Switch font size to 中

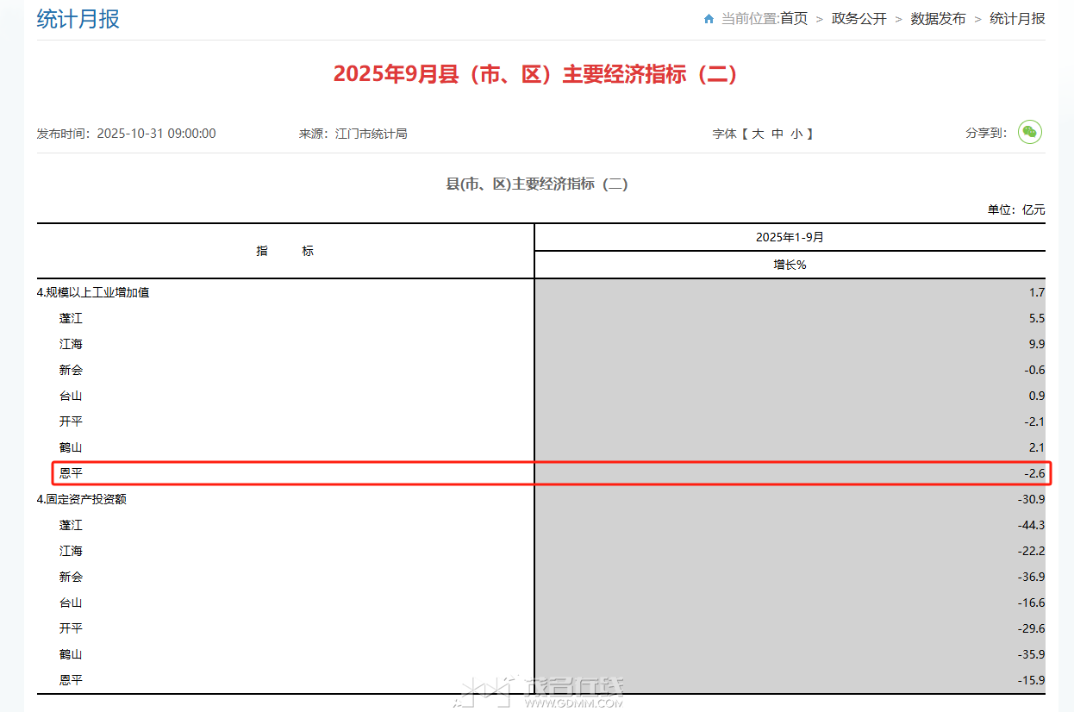point(777,134)
